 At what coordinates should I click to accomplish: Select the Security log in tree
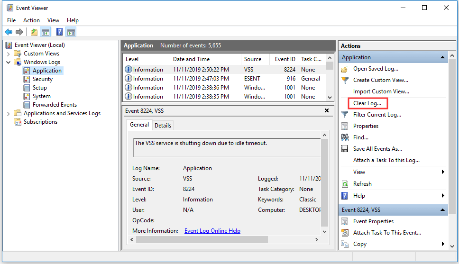pos(42,79)
